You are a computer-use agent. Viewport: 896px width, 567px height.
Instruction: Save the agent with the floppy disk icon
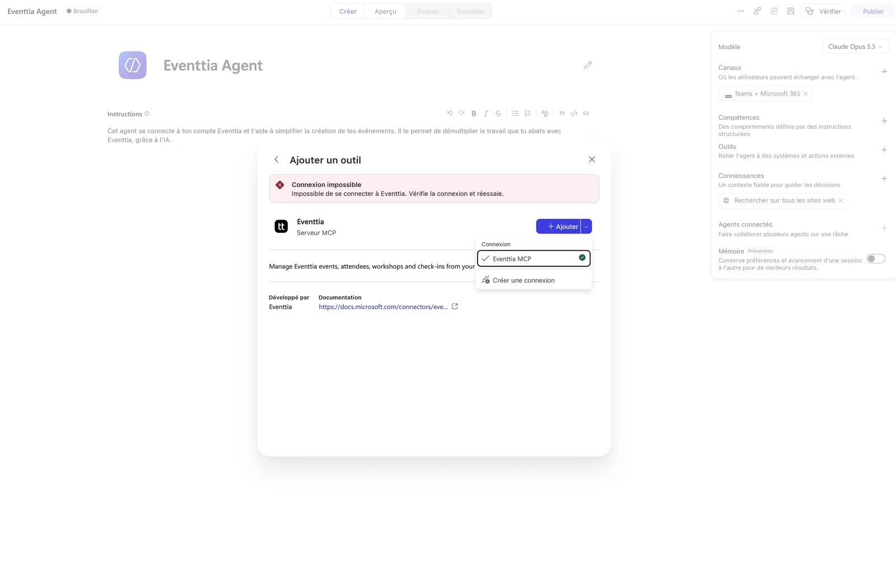point(791,11)
